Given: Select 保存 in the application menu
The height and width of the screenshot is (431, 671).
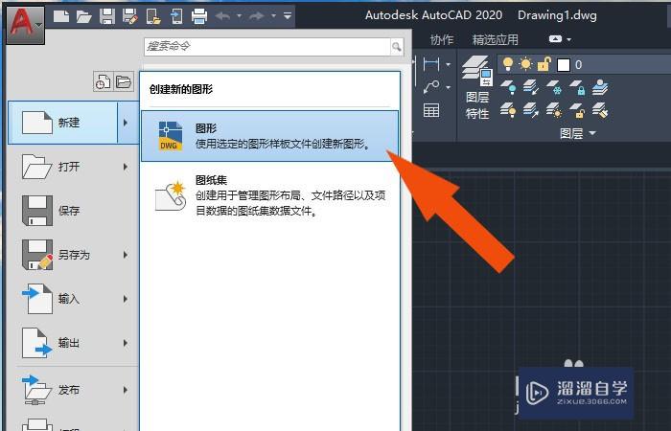Looking at the screenshot, I should click(x=73, y=211).
